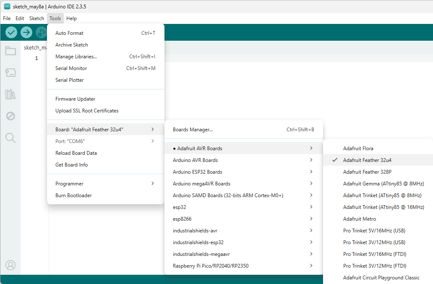Viewport: 433px width, 284px height.
Task: Expand the Board: "Adafruit Feather 32u4" submenu
Action: (106, 130)
